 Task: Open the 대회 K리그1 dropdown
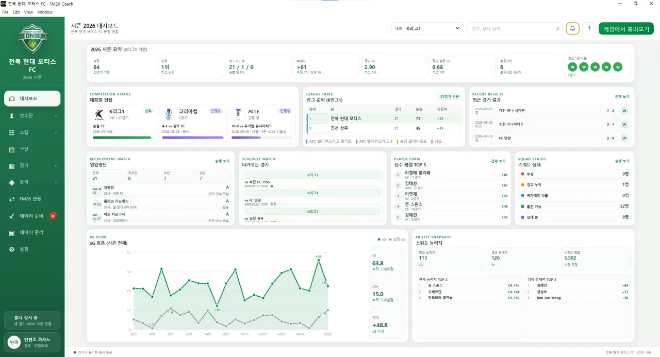pyautogui.click(x=427, y=29)
